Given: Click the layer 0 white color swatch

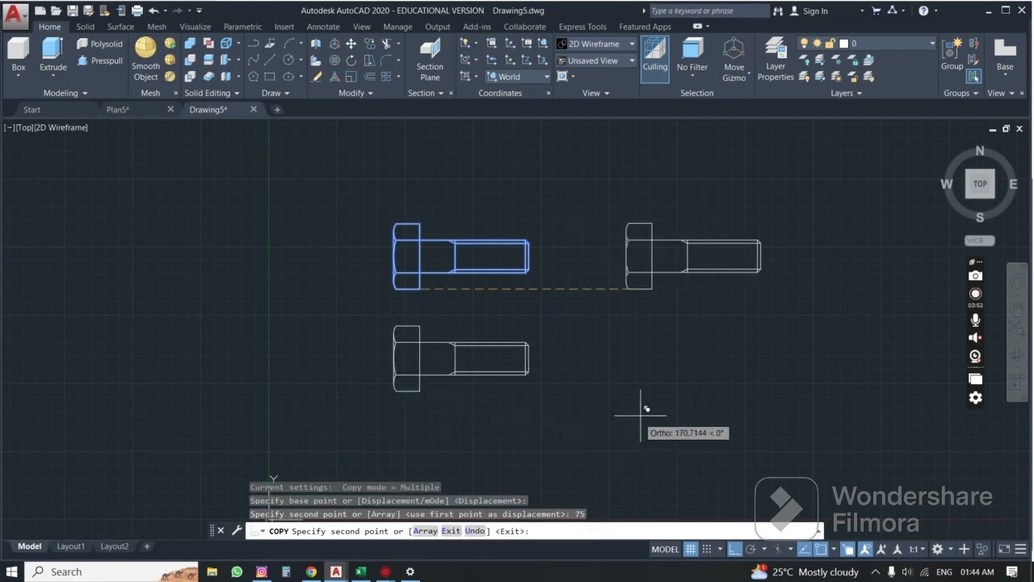Looking at the screenshot, I should point(843,44).
